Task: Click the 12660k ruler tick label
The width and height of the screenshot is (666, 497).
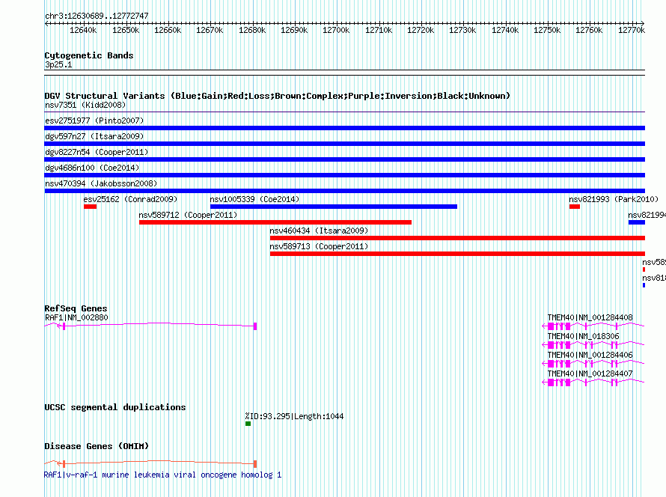Action: (168, 30)
